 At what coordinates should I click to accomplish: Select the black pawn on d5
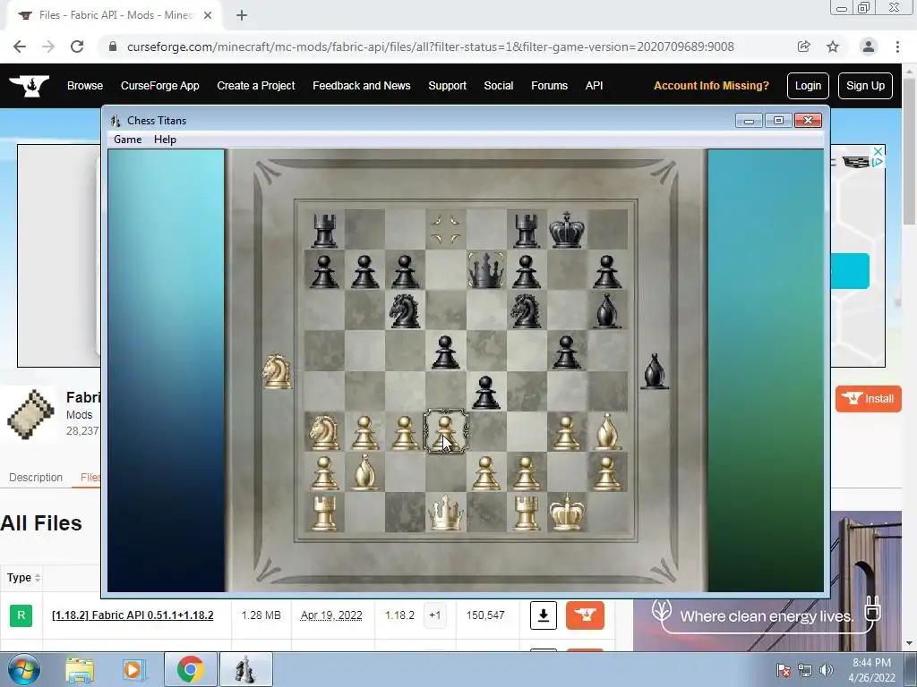pos(446,351)
